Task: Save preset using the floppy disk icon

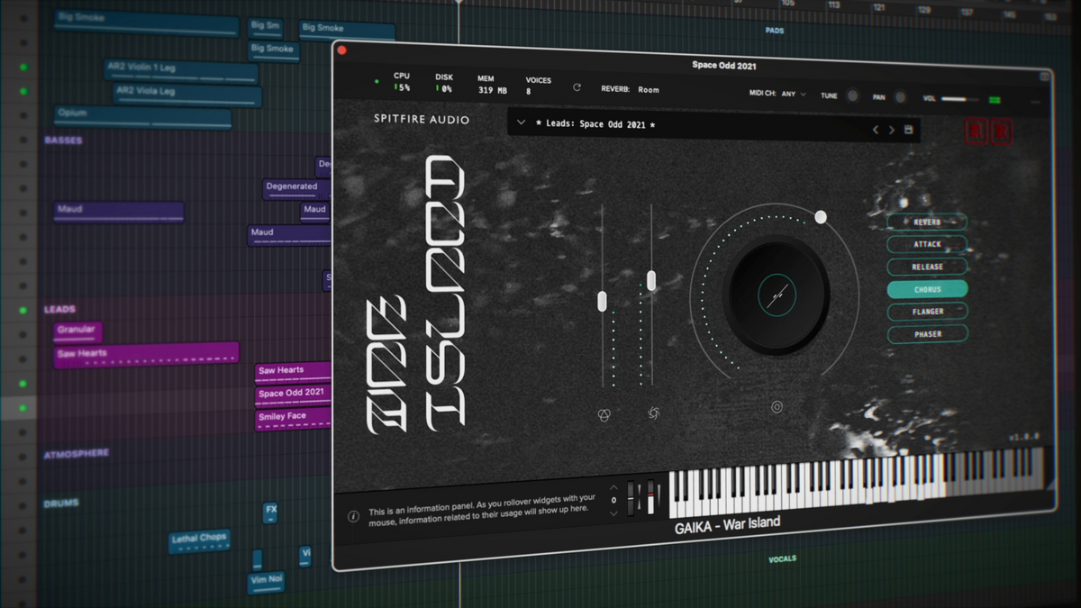Action: tap(908, 131)
